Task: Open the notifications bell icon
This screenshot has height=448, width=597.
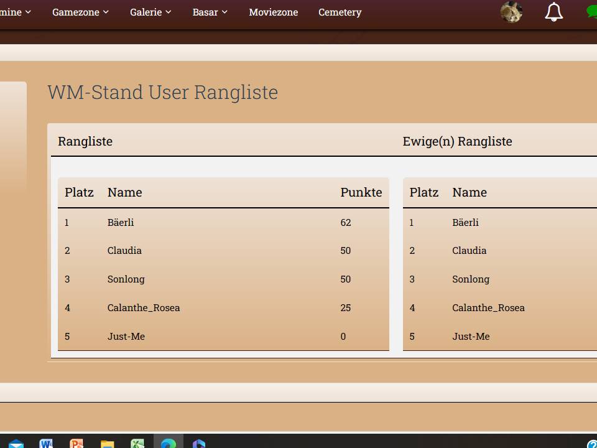Action: pyautogui.click(x=553, y=12)
